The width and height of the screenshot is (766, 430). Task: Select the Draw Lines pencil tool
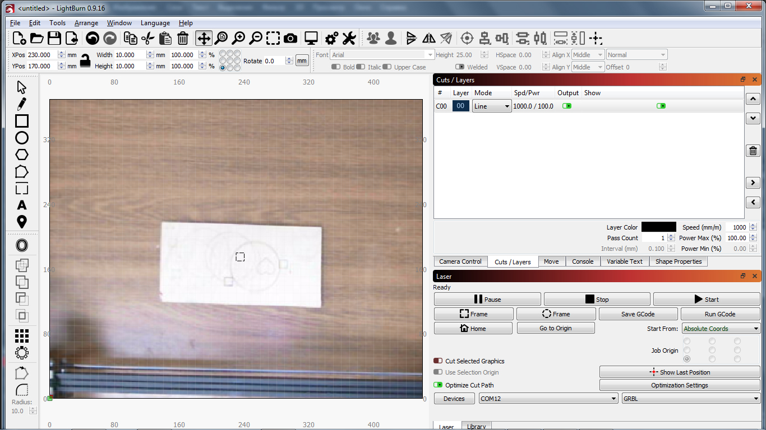pyautogui.click(x=22, y=104)
